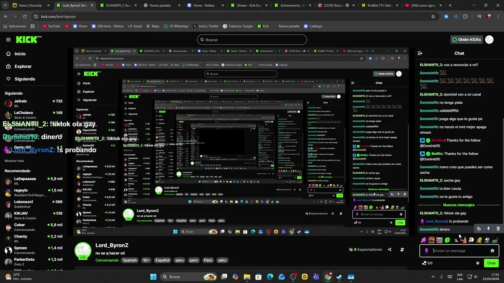Insert the laughing man face emote
The width and height of the screenshot is (504, 283).
(432, 240)
